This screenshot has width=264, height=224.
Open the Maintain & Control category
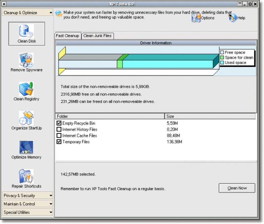pyautogui.click(x=27, y=204)
